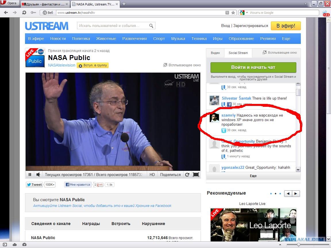Screen dimensions: 331x248
Task: Bookmark the page with the star icon
Action: point(233,13)
